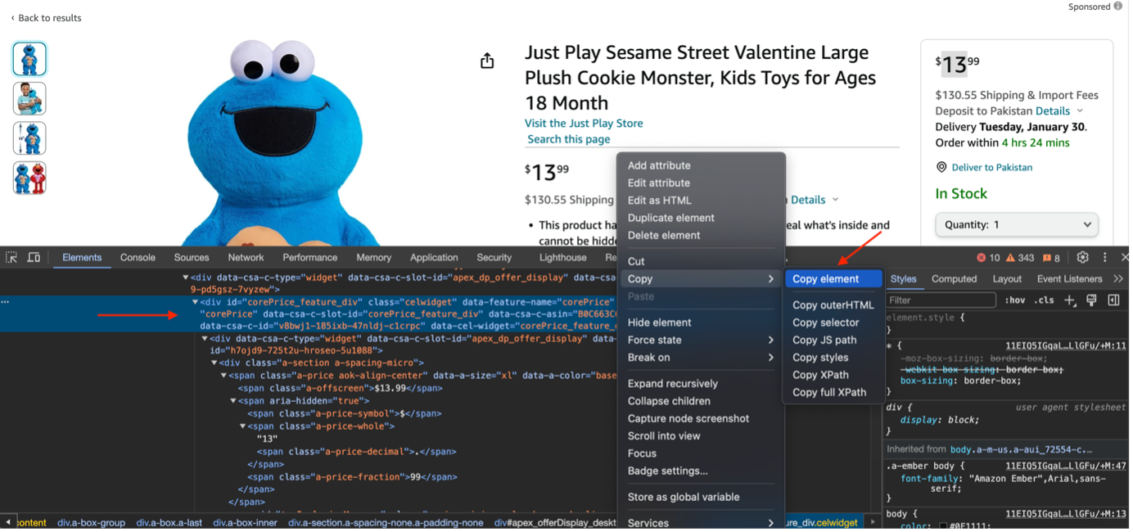Image resolution: width=1133 pixels, height=532 pixels.
Task: Click the red errors count badge
Action: 988,258
